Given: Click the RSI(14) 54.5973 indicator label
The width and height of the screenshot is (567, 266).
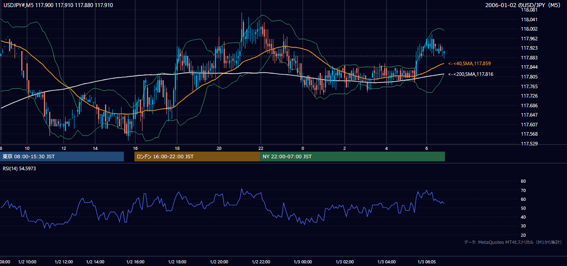Looking at the screenshot, I should pyautogui.click(x=19, y=168).
